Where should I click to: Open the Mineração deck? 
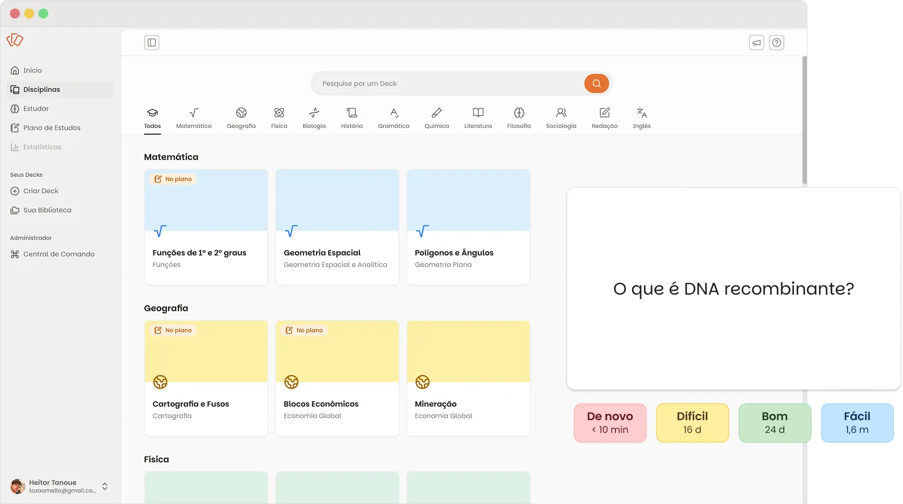[468, 378]
